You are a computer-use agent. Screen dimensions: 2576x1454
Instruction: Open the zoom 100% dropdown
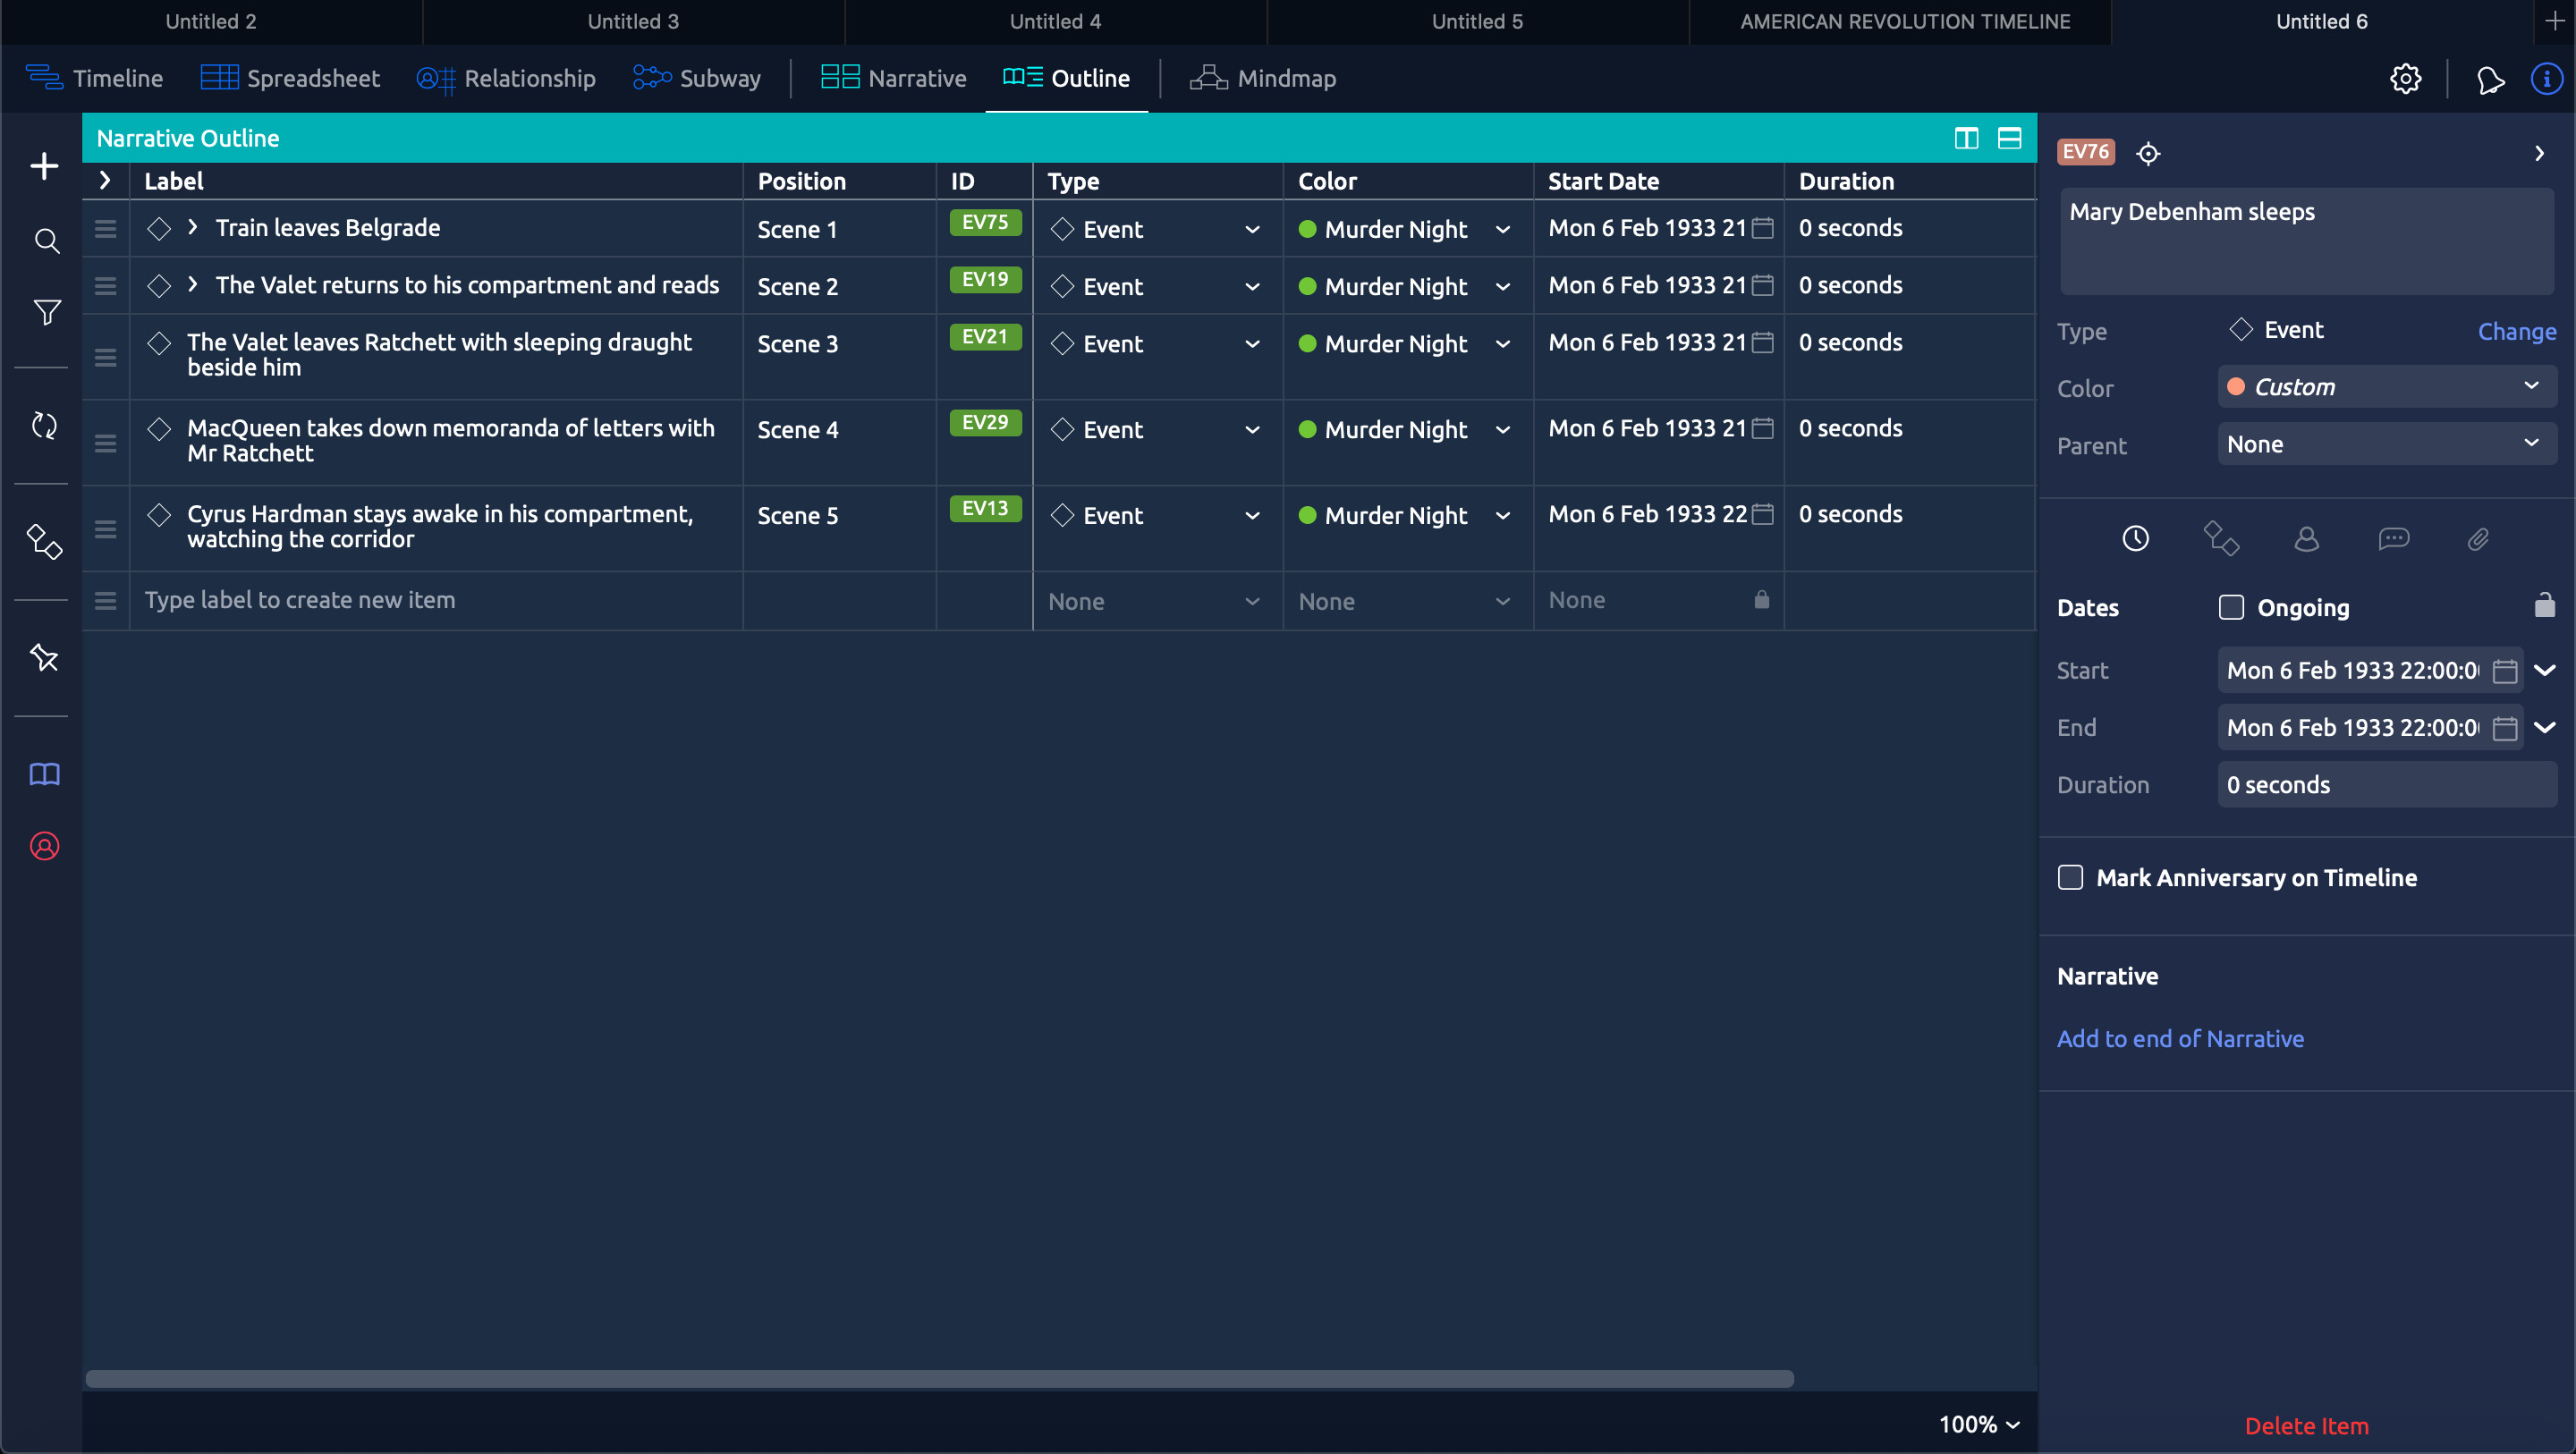click(x=1979, y=1424)
